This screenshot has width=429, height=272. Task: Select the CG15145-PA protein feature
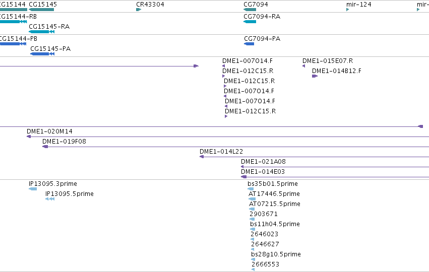tap(42, 54)
